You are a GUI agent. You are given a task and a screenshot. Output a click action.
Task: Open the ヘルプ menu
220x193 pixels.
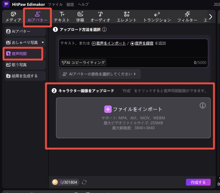point(83,5)
